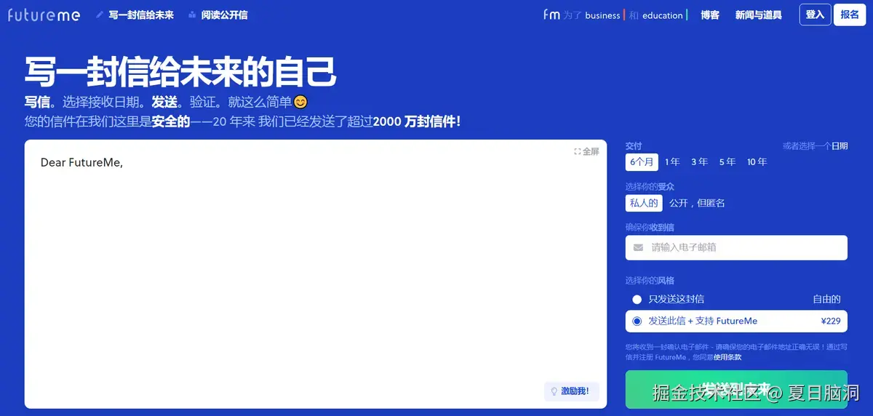Select 5年 delivery option
Viewport: 873px width, 416px height.
(727, 161)
